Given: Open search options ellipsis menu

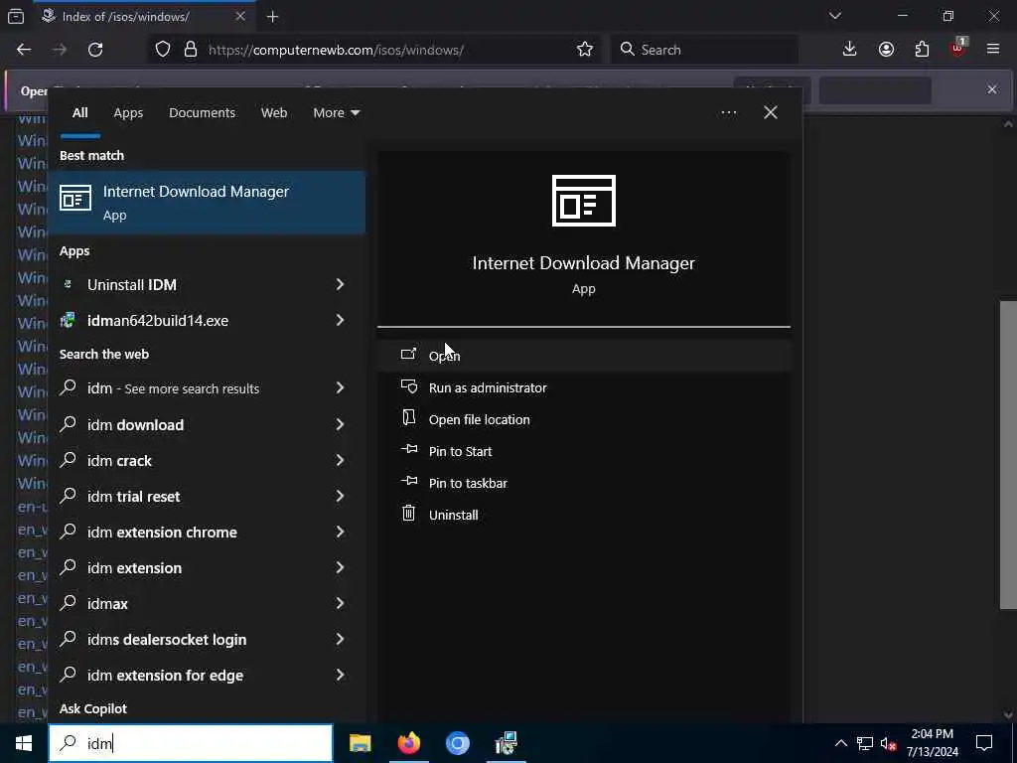Looking at the screenshot, I should 728,113.
